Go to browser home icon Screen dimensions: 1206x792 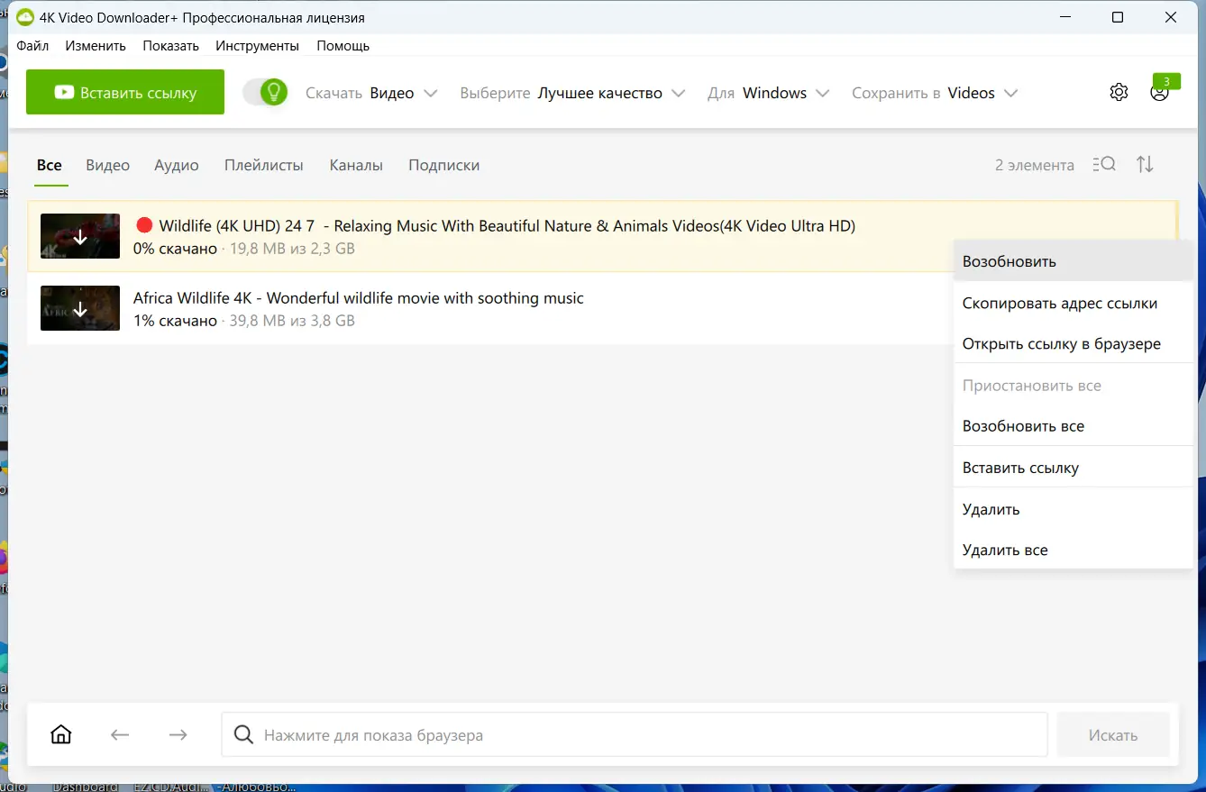click(61, 734)
